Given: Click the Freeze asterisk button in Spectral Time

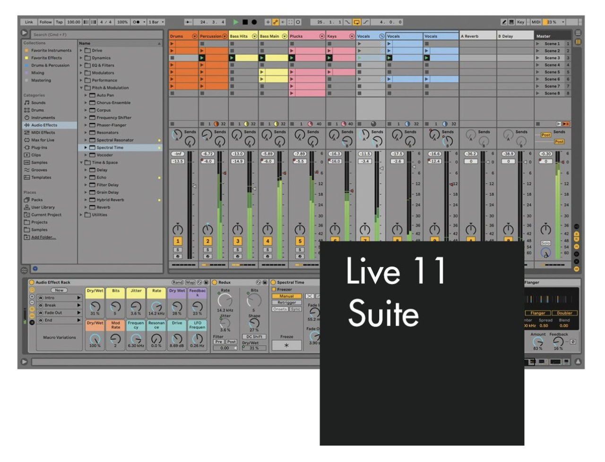Looking at the screenshot, I should pos(286,345).
